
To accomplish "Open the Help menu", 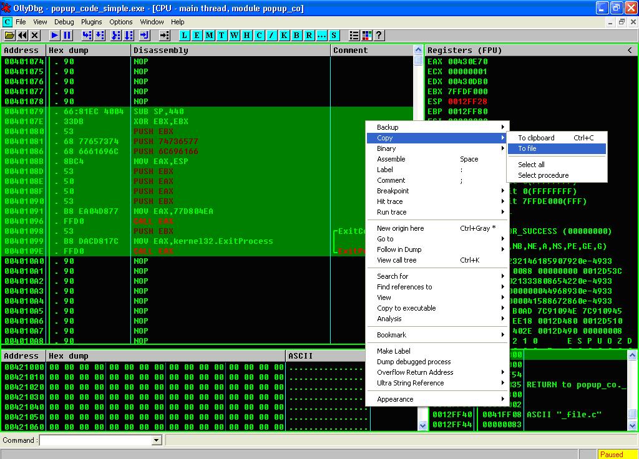I will pos(177,22).
